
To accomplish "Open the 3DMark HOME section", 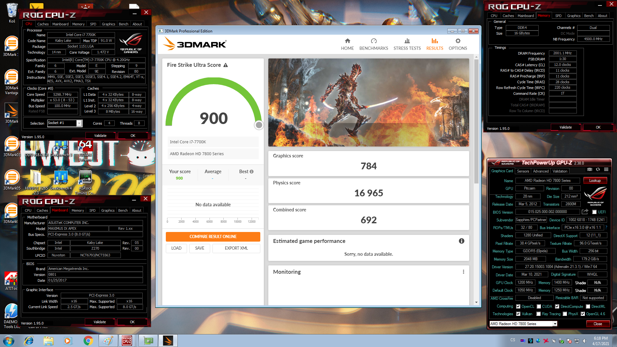I will (x=347, y=44).
